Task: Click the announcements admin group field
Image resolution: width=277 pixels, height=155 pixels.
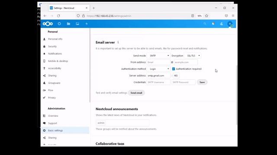Action: click(122, 123)
